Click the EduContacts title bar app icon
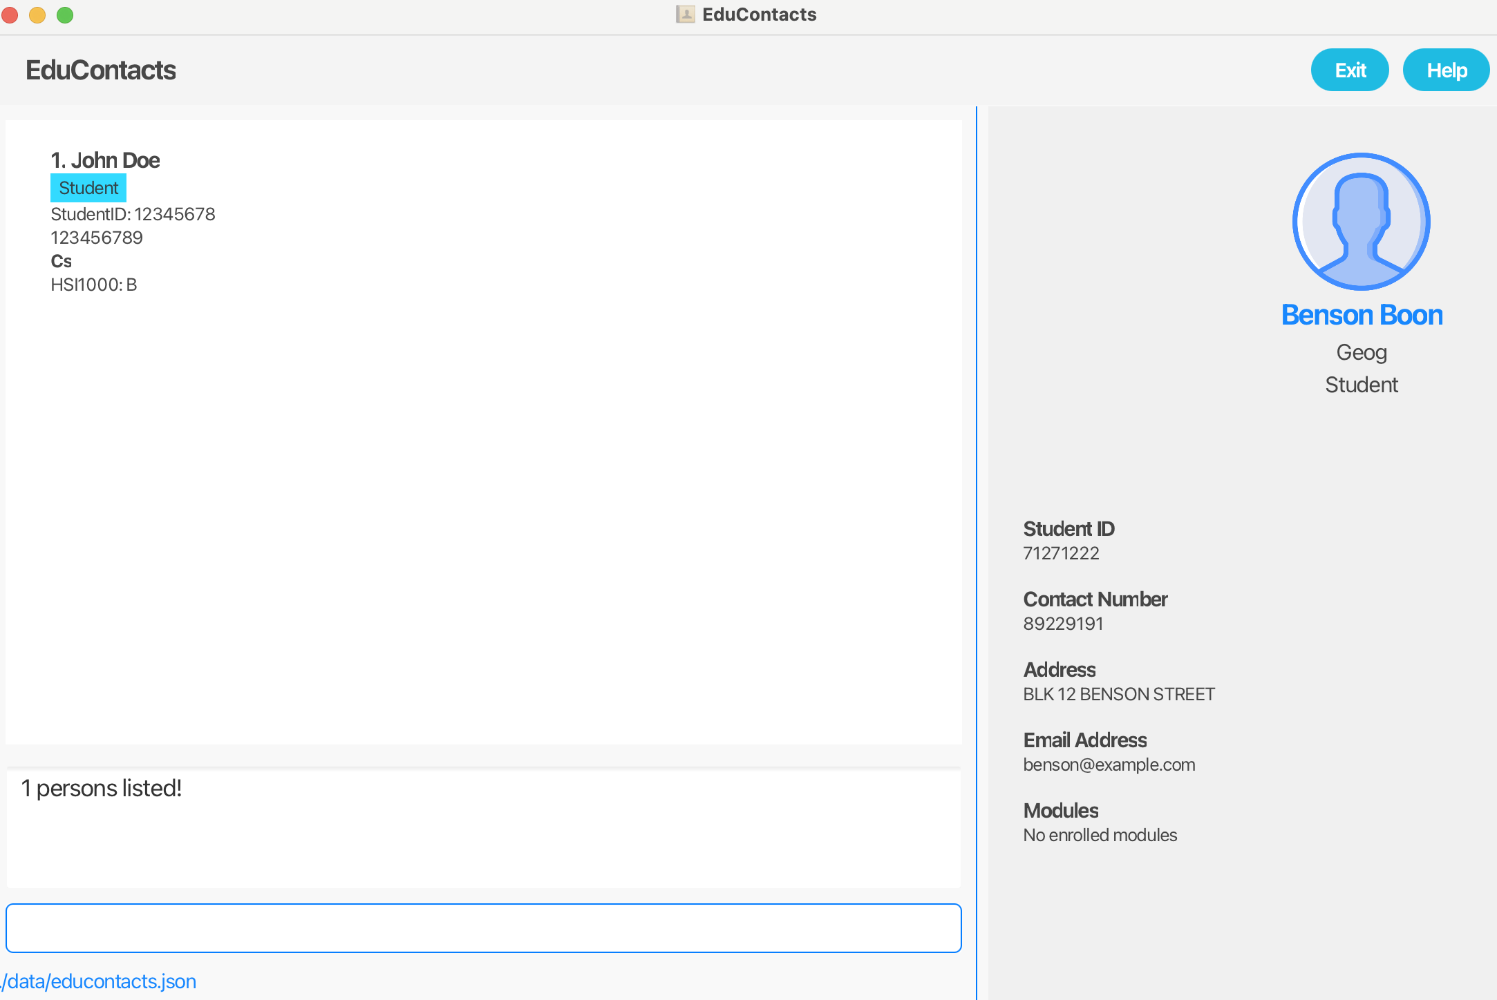Screen dimensions: 1497x1000 (685, 15)
